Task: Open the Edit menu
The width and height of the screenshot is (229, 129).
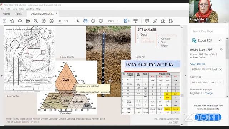Action: coord(9,9)
